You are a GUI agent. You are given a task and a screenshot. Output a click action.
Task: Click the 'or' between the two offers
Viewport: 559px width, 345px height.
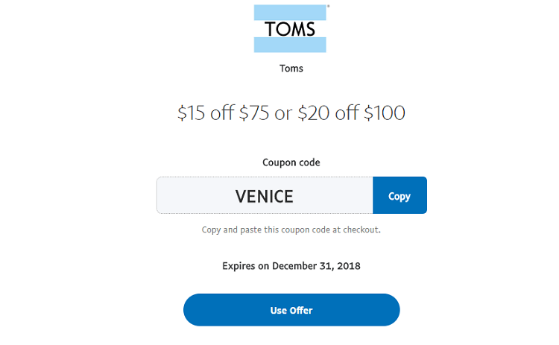click(x=283, y=114)
